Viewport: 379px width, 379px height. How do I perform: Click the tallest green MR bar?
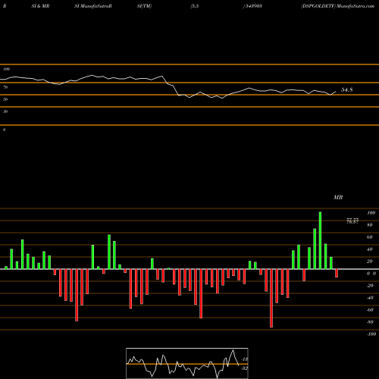[320, 240]
